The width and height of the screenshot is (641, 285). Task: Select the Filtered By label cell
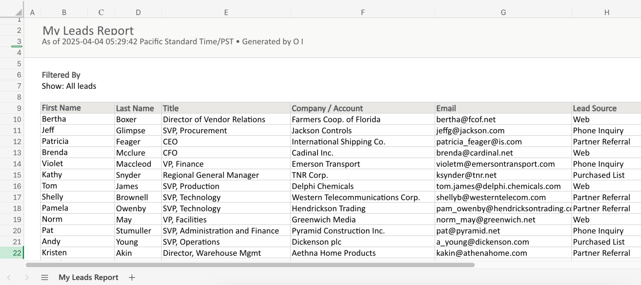click(x=61, y=75)
